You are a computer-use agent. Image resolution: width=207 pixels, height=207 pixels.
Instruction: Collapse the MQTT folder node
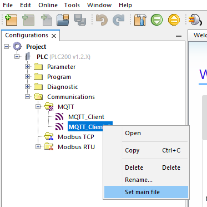(x=38, y=107)
